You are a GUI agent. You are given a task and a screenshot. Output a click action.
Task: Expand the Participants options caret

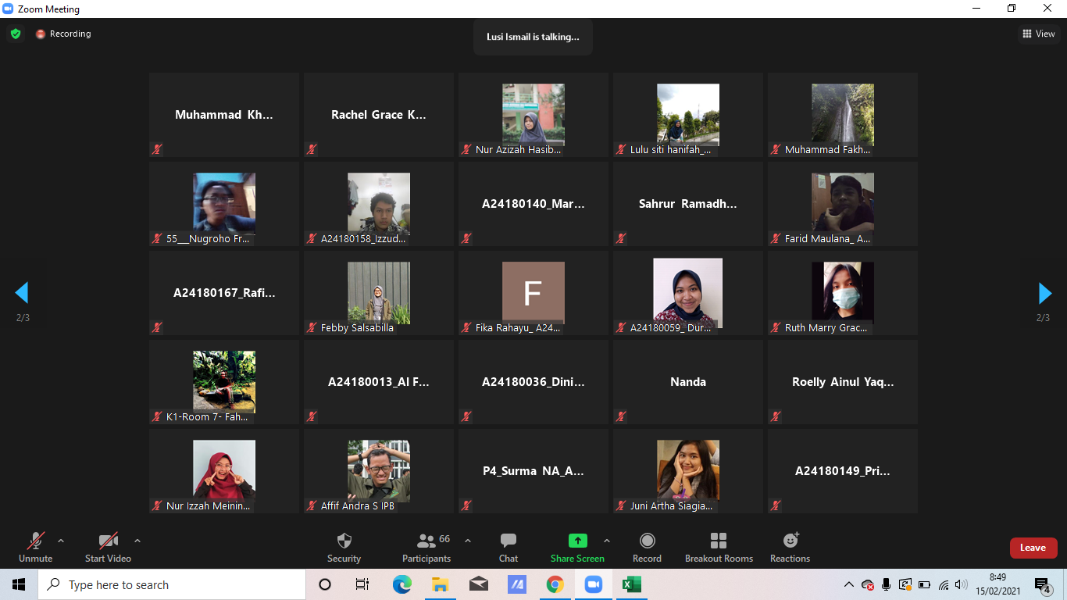pyautogui.click(x=468, y=541)
